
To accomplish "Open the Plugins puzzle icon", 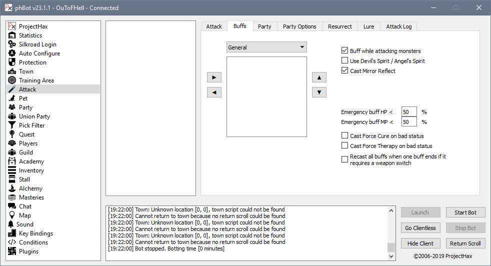I will tap(12, 251).
